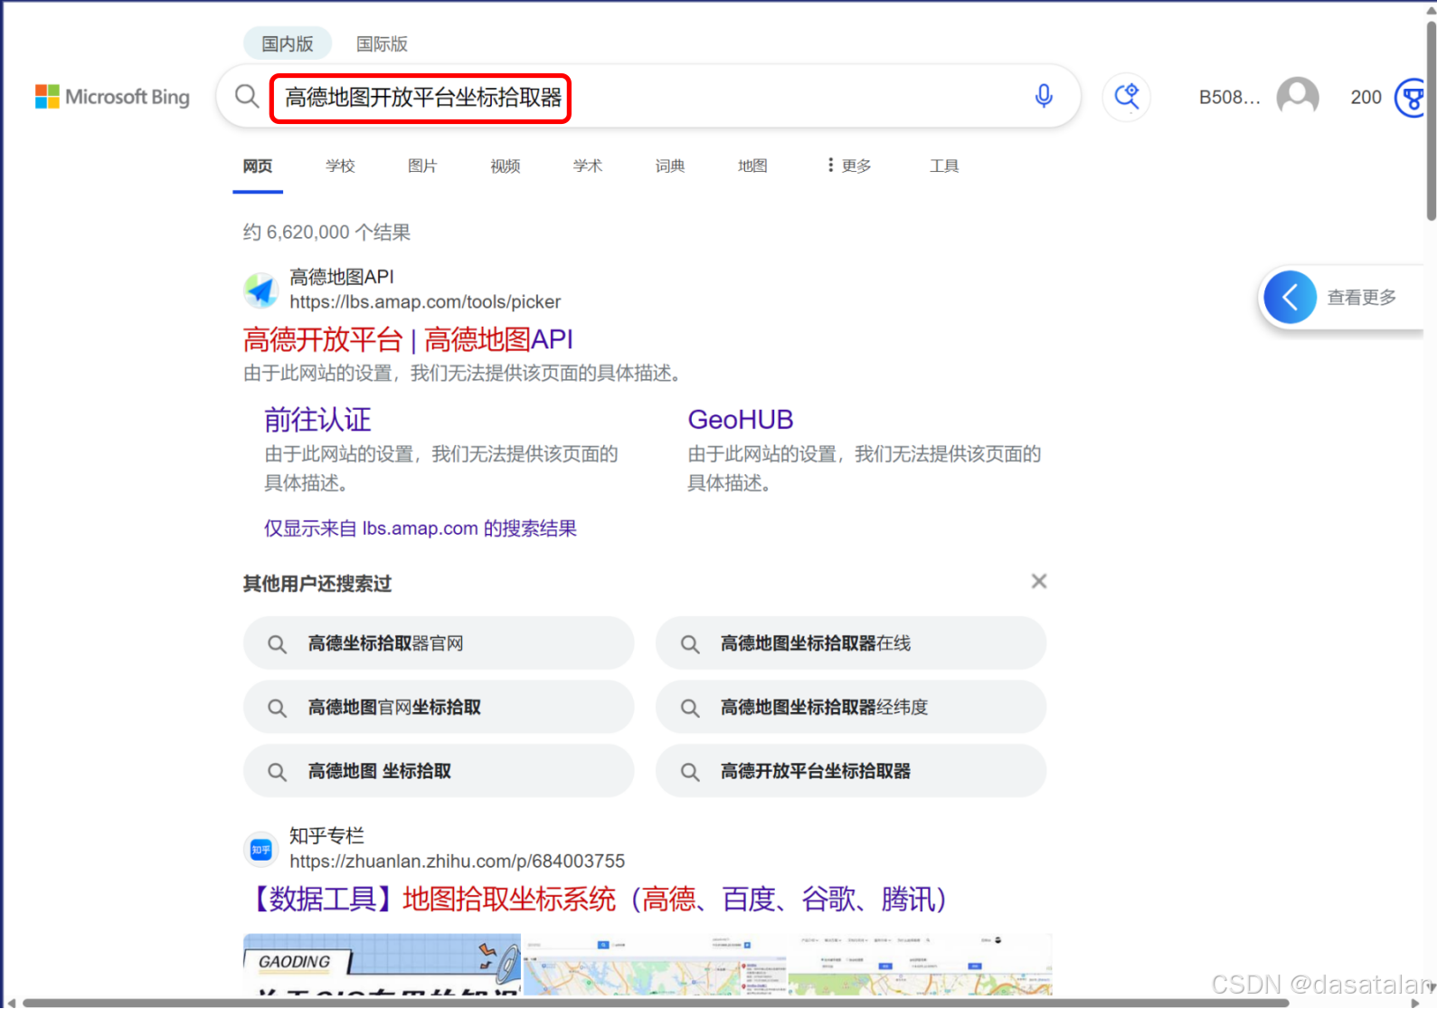Activate voice search microphone icon
Screen dimensions: 1437x1009
tap(1044, 96)
